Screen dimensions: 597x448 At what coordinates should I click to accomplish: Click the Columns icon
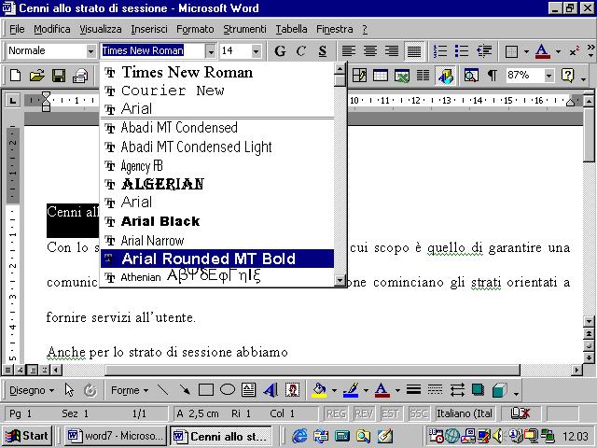coord(423,75)
